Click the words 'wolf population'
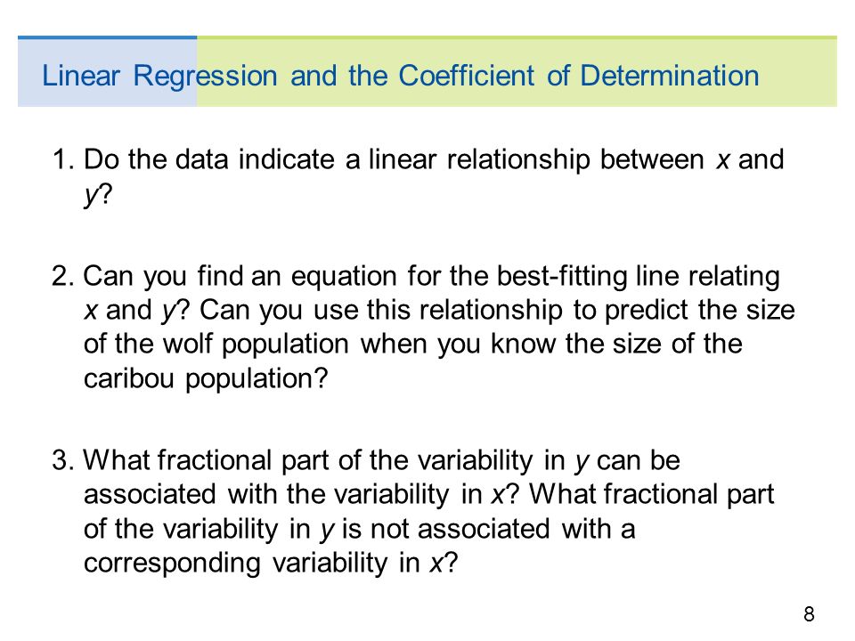 (x=256, y=345)
